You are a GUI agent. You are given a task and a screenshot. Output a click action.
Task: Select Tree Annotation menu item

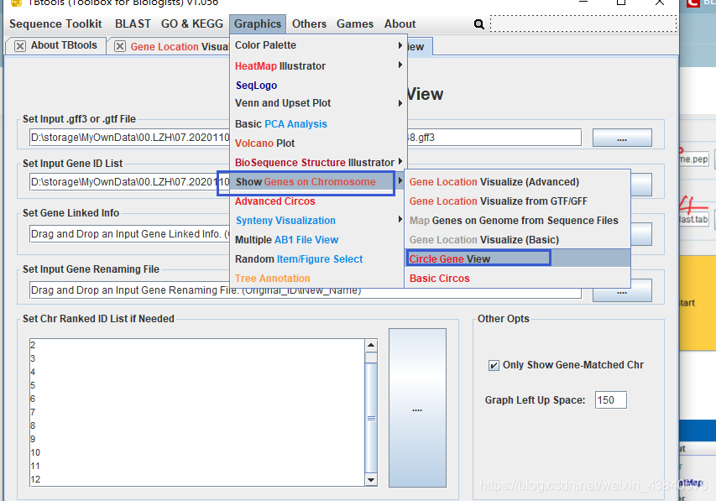[318, 278]
